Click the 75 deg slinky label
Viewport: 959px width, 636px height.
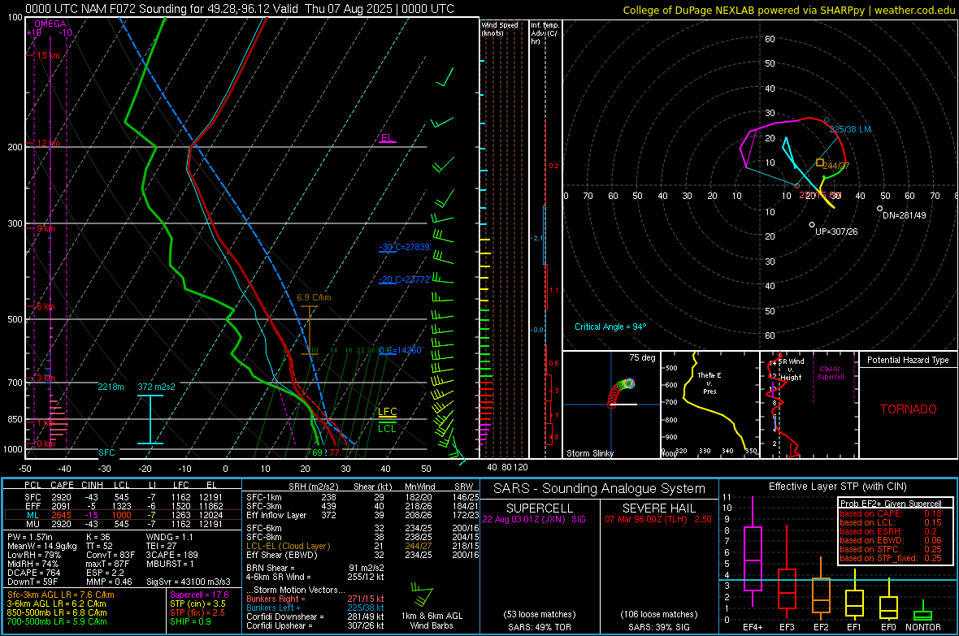click(x=642, y=357)
